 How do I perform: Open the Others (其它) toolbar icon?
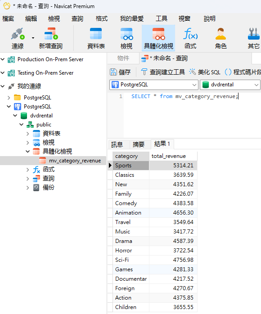[254, 34]
